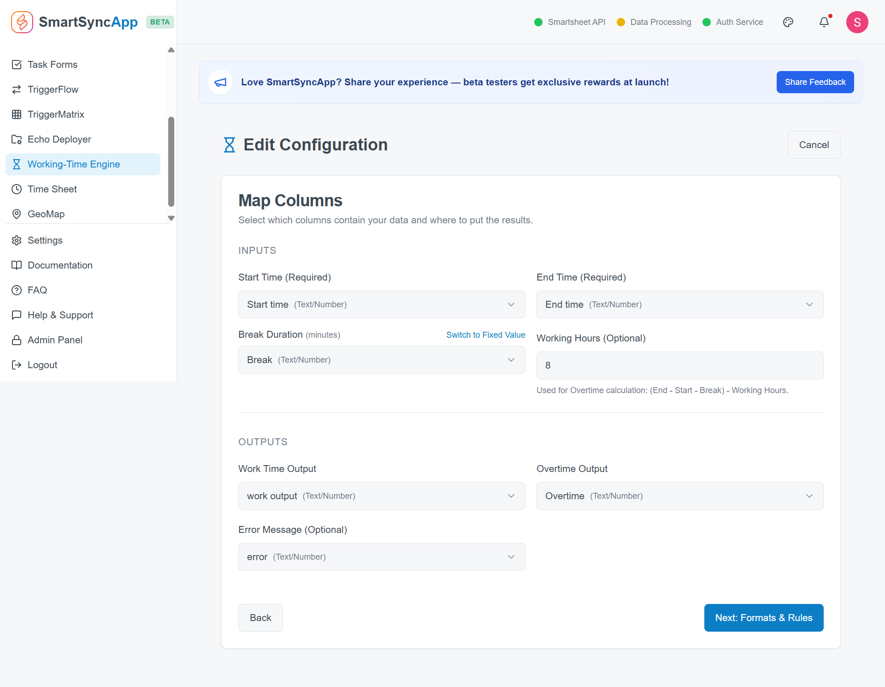This screenshot has height=687, width=885.
Task: Open the Start Time column dropdown
Action: (x=382, y=305)
